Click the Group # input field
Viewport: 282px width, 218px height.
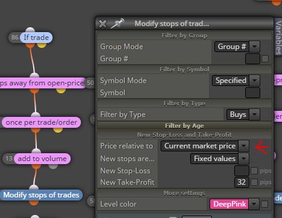click(252, 59)
